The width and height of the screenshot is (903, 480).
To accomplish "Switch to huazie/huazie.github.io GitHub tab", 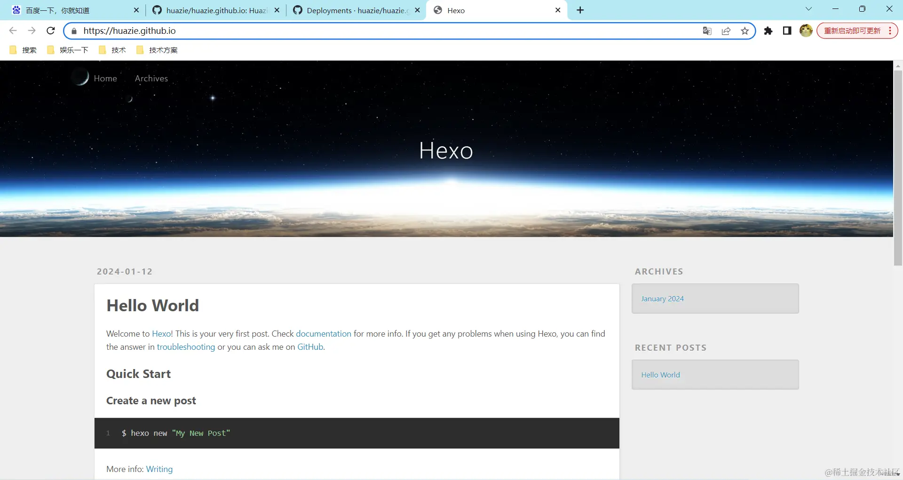I will [216, 10].
